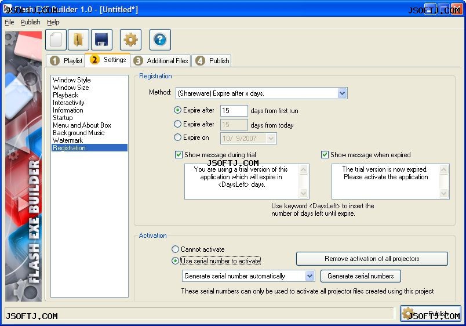
Task: Open the Publish menu
Action: pos(30,22)
